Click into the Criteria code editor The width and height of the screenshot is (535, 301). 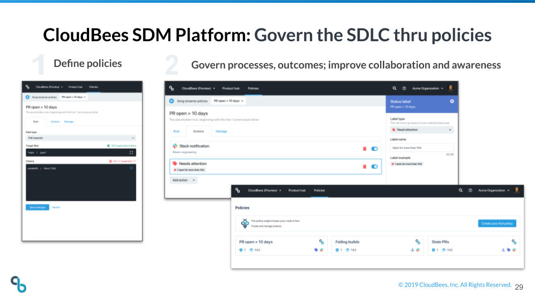[81, 182]
